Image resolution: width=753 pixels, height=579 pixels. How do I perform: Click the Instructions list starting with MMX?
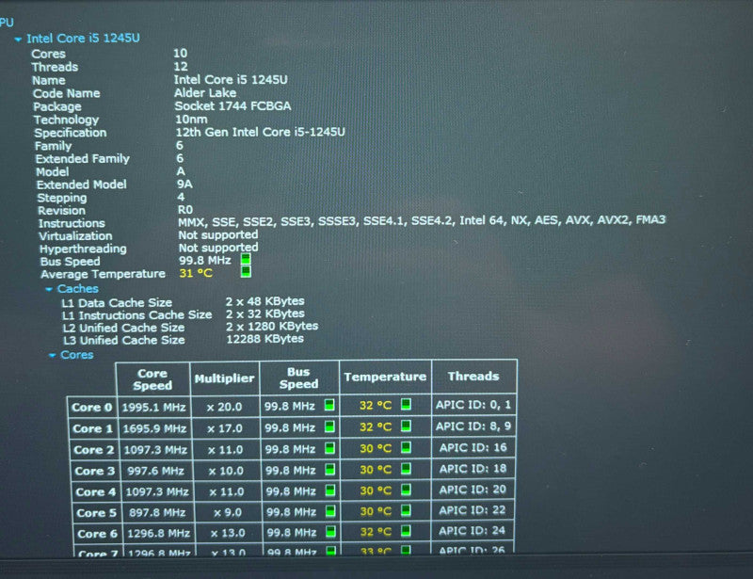pyautogui.click(x=422, y=220)
